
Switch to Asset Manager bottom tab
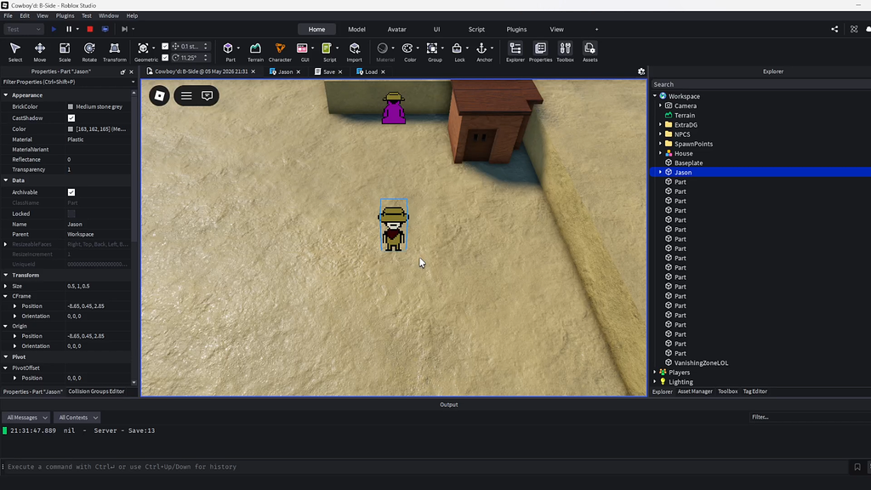694,391
